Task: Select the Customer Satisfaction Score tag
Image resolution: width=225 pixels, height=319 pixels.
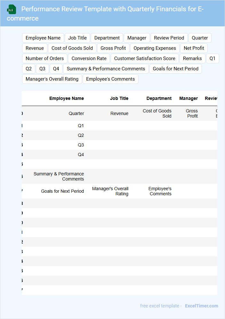Action: [x=145, y=58]
